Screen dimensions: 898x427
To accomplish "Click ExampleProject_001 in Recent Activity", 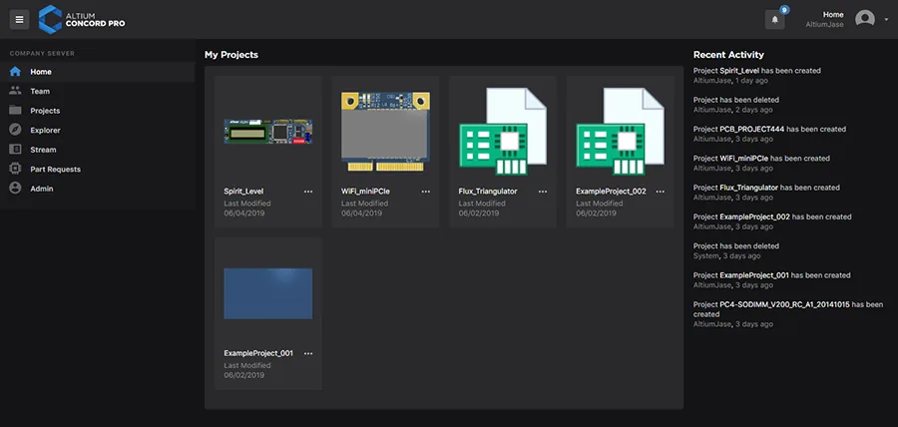I will tap(754, 275).
